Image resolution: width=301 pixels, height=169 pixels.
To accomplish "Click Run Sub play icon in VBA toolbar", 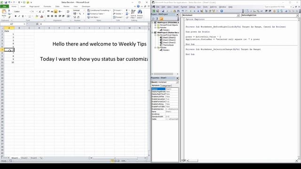I will [x=190, y=11].
